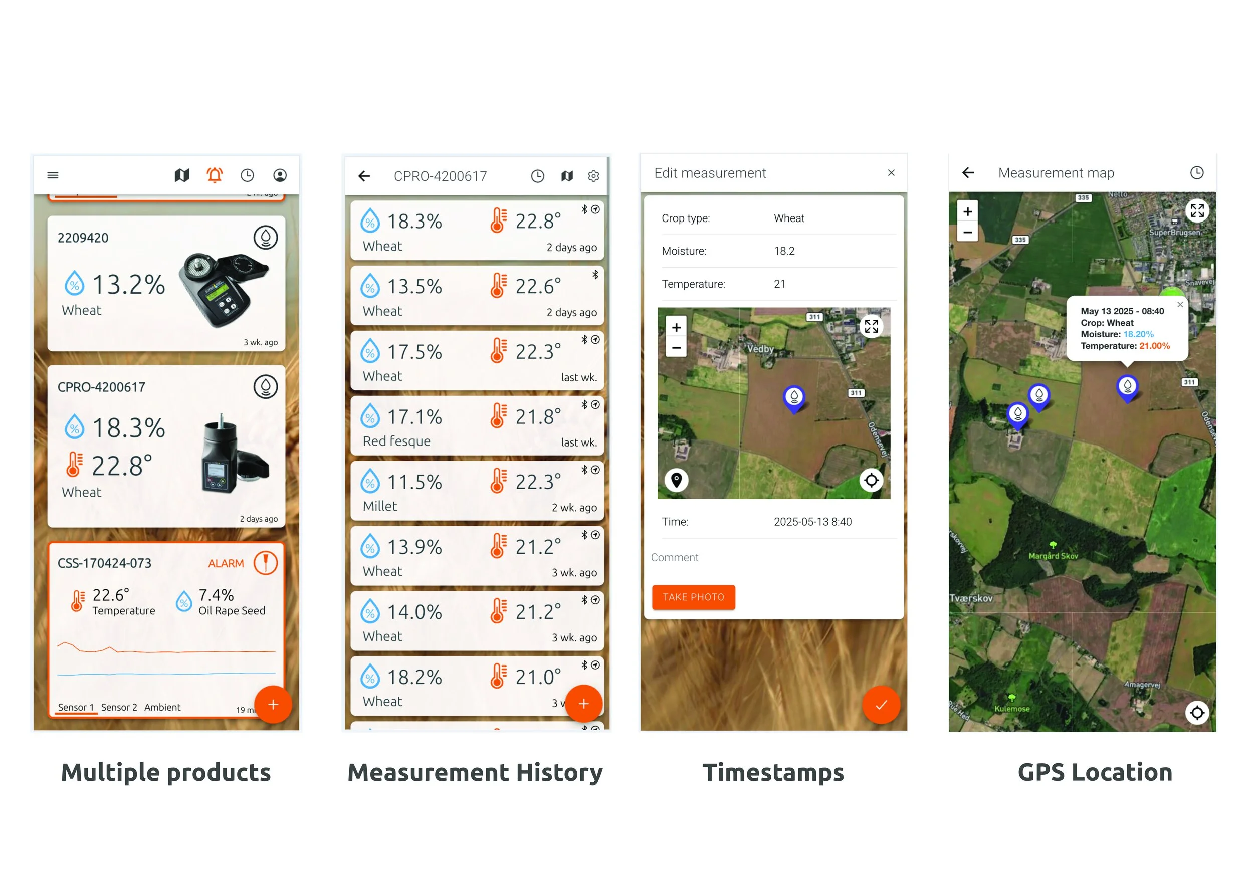Click the TAKE PHOTO button
This screenshot has width=1253, height=886.
tap(693, 597)
